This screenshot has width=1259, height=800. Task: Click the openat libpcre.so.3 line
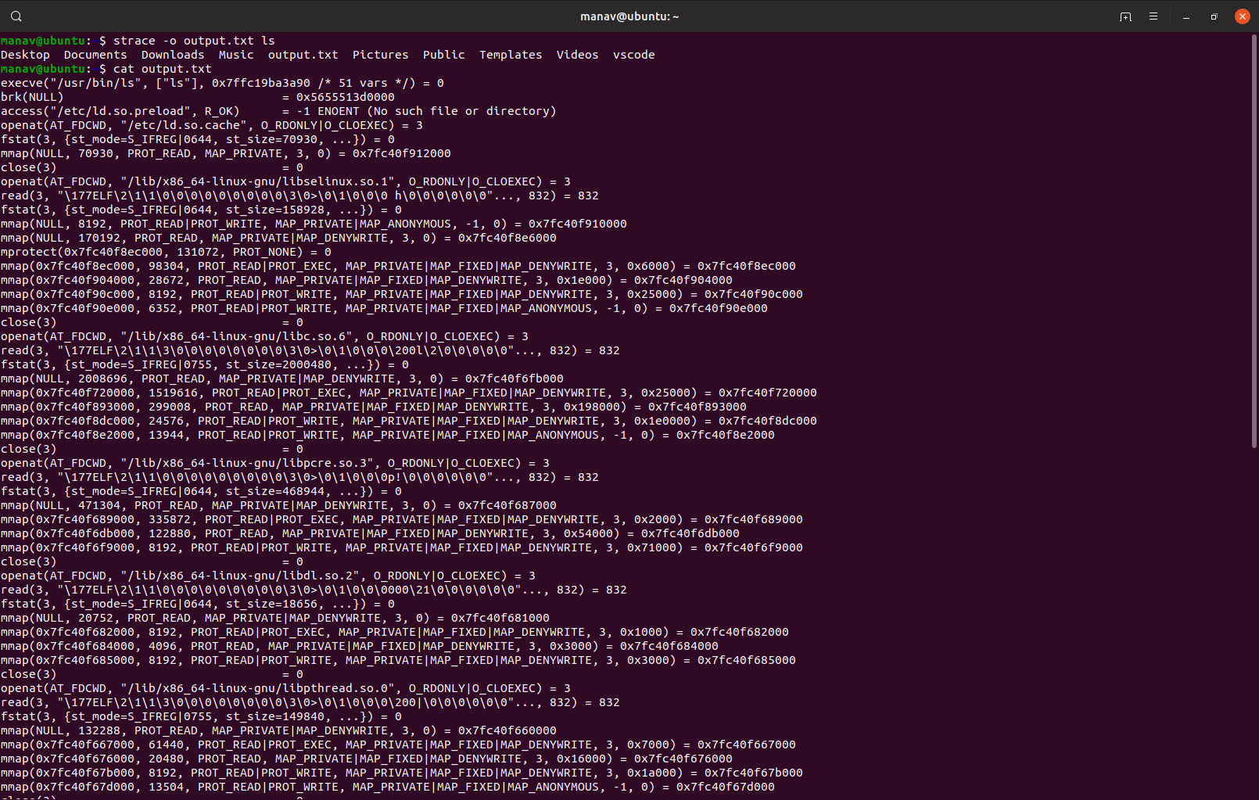(275, 463)
